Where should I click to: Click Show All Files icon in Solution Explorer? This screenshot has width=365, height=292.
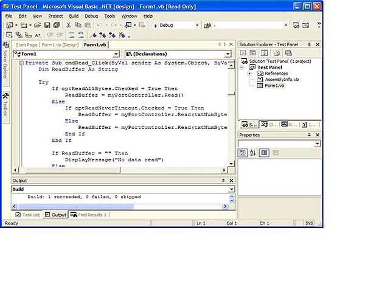point(276,53)
